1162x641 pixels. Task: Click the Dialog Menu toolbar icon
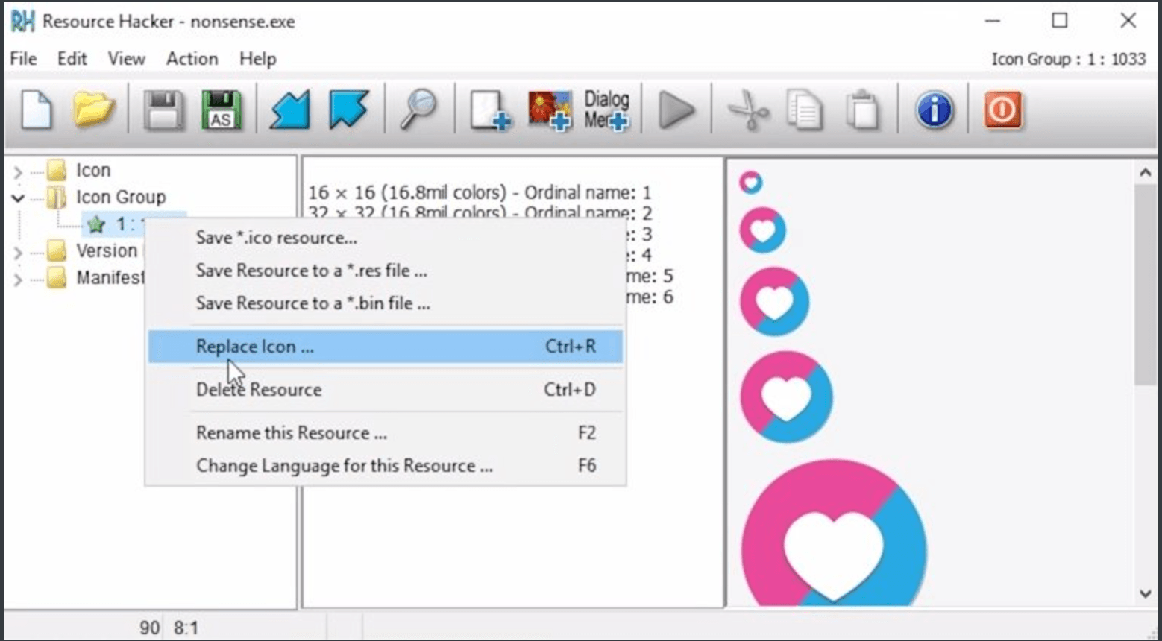[606, 110]
